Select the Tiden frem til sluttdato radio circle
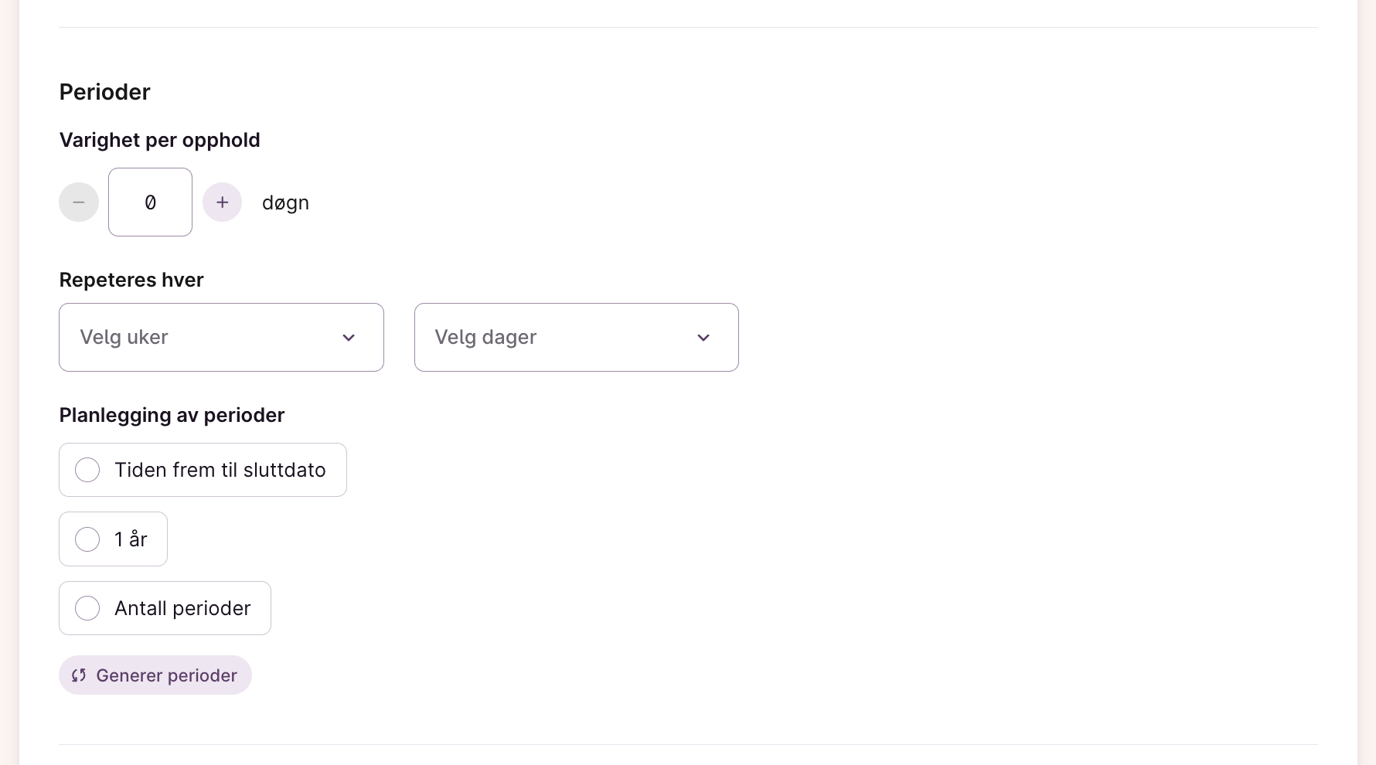 tap(87, 470)
